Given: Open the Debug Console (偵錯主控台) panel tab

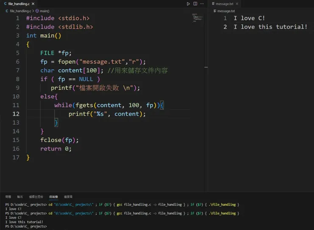Looking at the screenshot, I should [x=36, y=197].
